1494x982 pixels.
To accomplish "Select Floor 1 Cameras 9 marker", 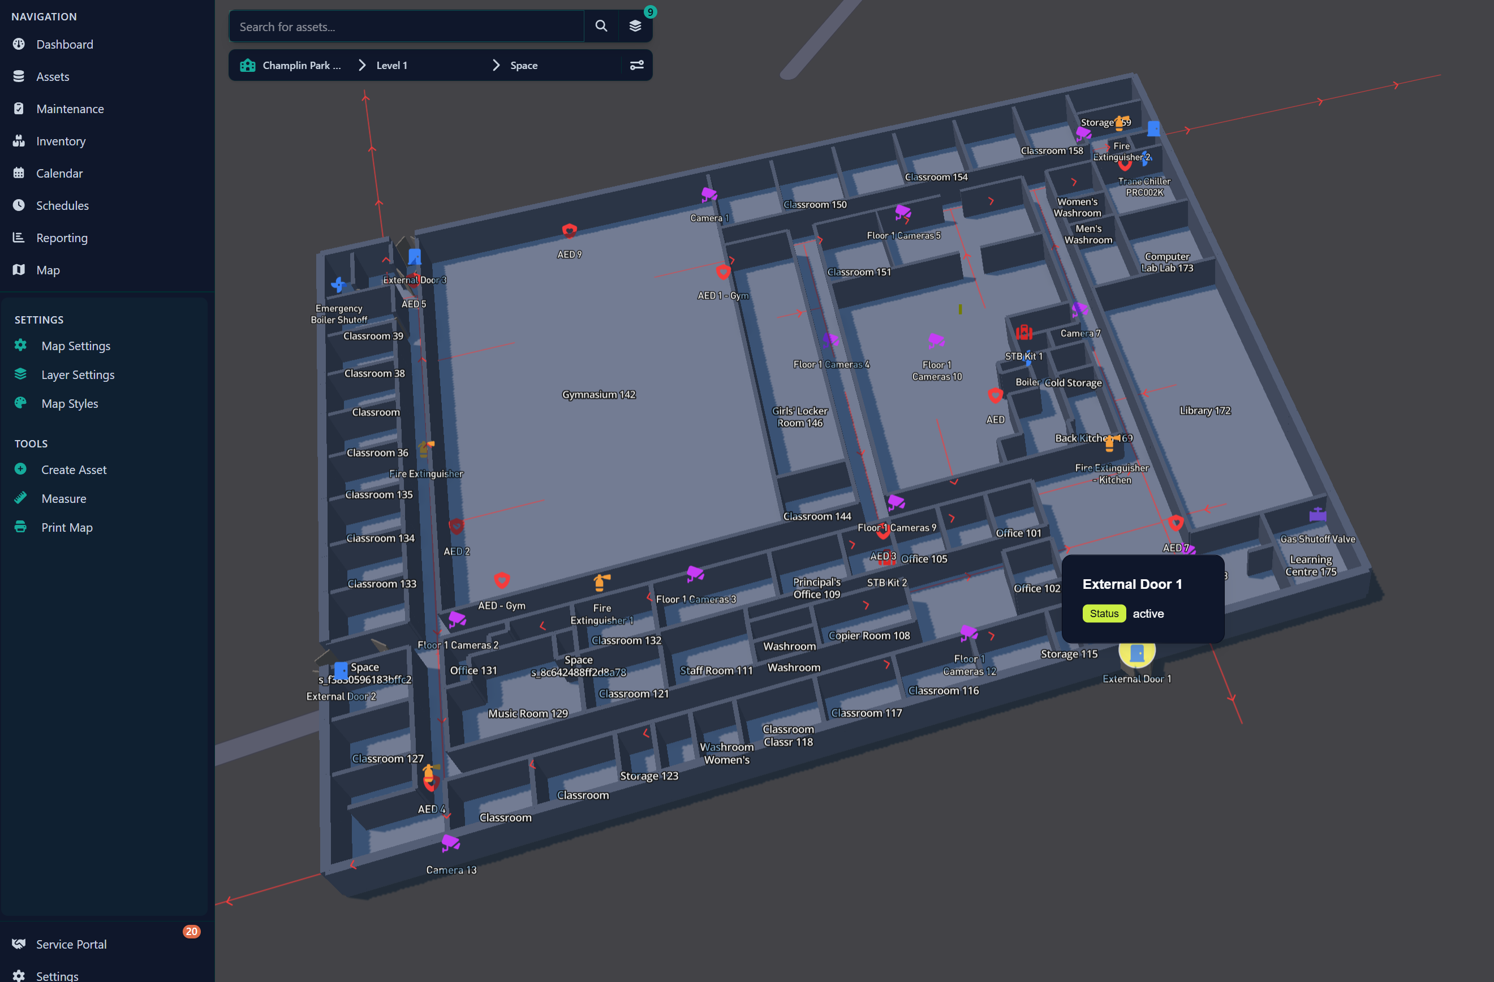I will (x=895, y=502).
